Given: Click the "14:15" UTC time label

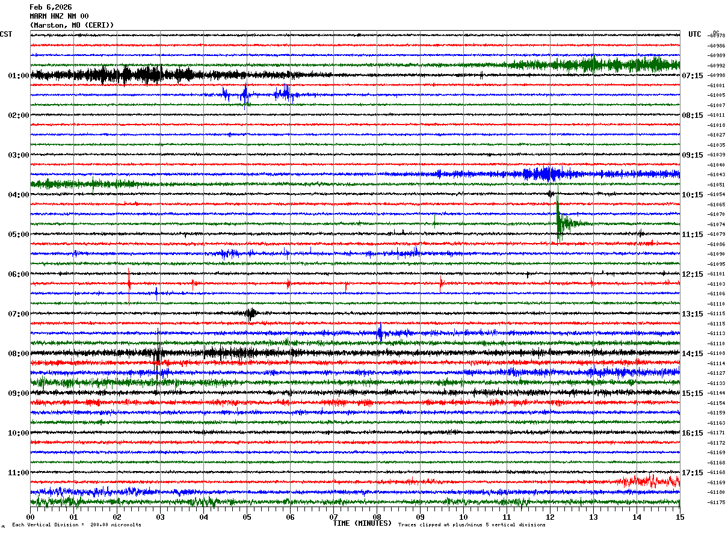Looking at the screenshot, I should [x=693, y=354].
